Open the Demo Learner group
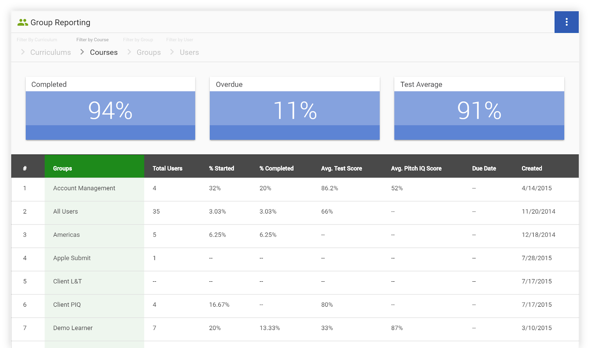590x348 pixels. (73, 328)
